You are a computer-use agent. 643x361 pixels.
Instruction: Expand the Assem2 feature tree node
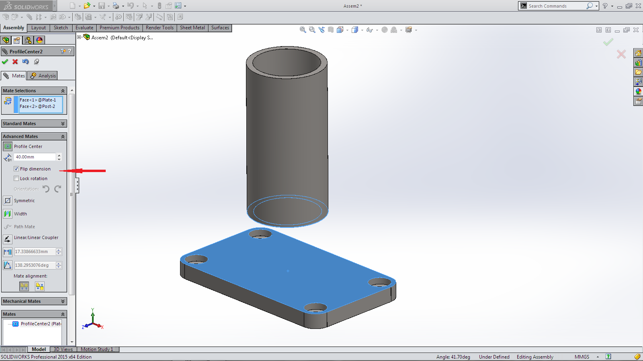point(80,37)
